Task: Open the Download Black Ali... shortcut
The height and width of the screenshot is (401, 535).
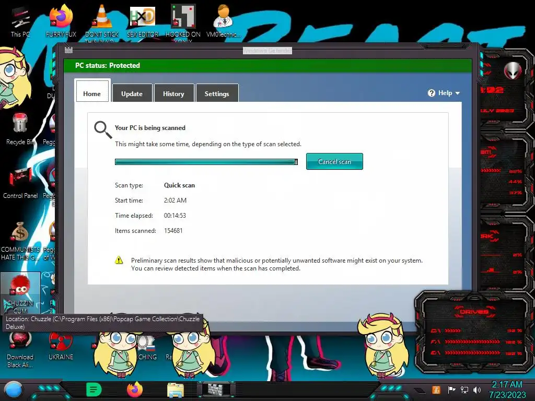Action: pos(20,350)
